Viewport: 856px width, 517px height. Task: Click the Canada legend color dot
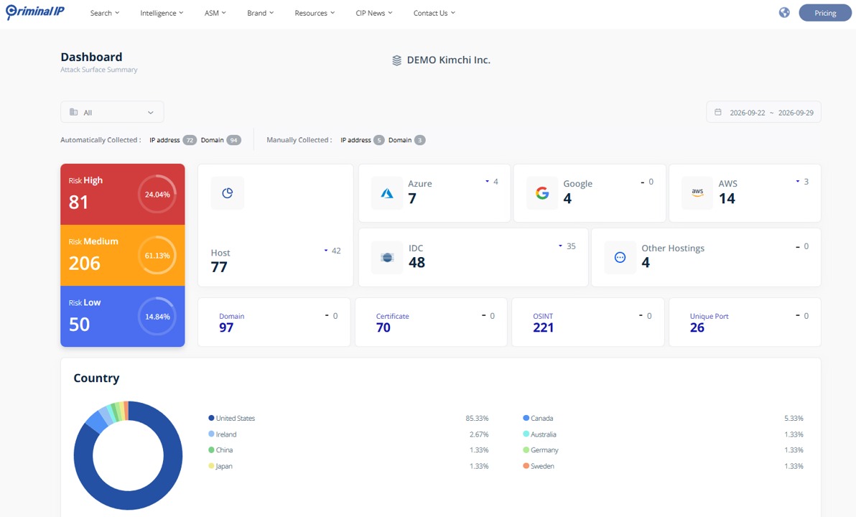tap(526, 418)
